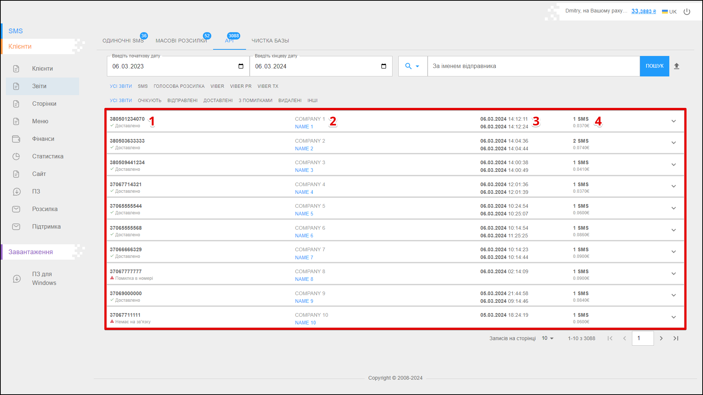Screen dimensions: 703x395
Task: Click the Фінанси wallet icon in sidebar
Action: click(x=16, y=139)
